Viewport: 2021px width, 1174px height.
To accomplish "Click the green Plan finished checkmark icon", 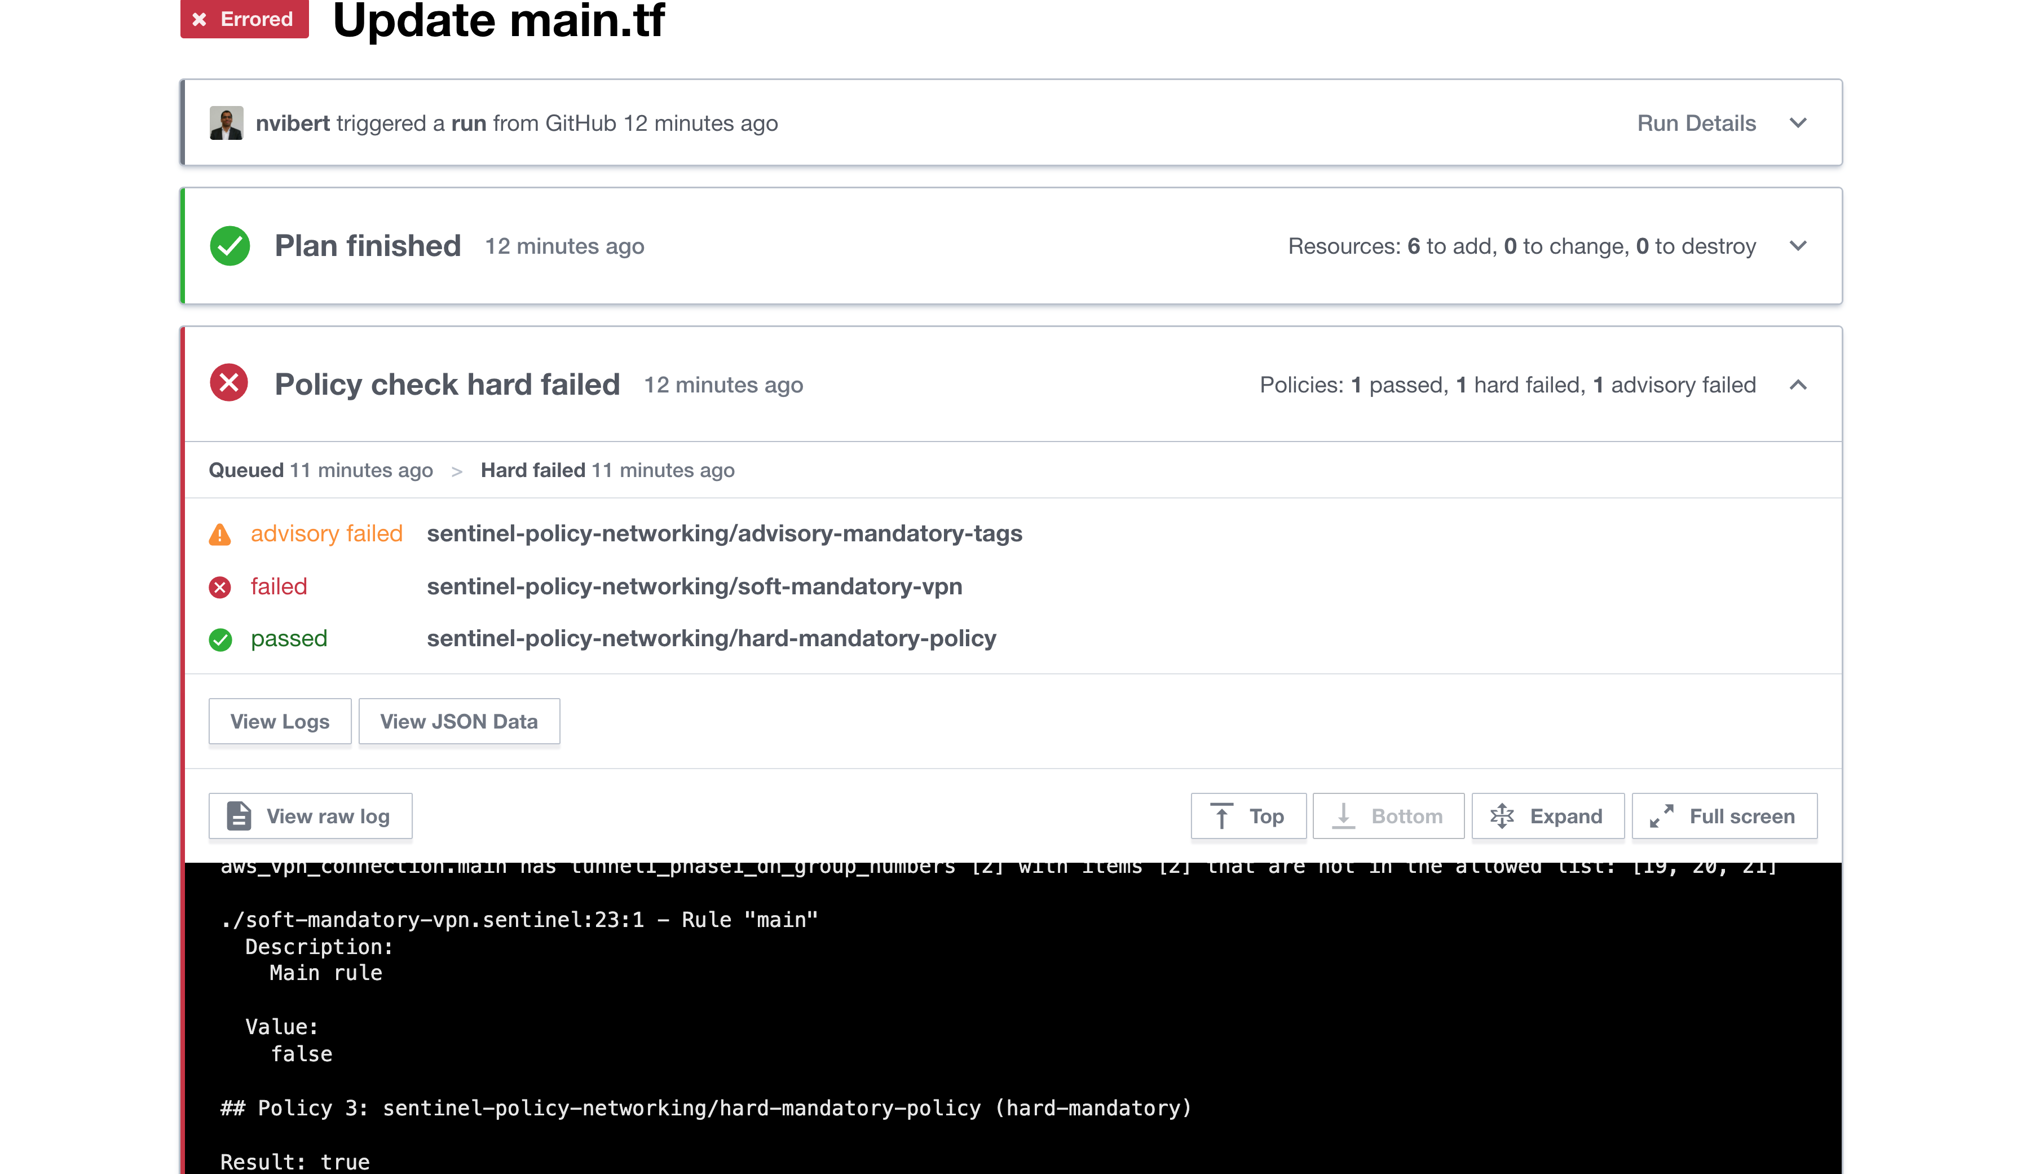I will click(x=230, y=245).
